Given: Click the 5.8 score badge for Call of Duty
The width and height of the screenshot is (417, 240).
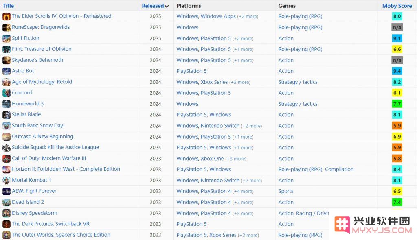Looking at the screenshot, I should click(397, 158).
